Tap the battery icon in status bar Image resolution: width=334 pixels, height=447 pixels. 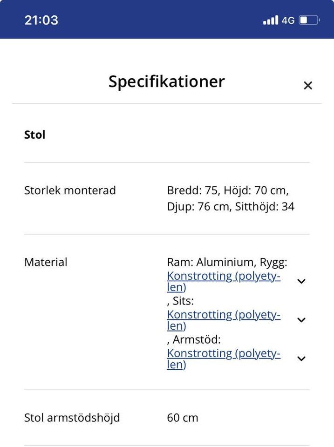(309, 20)
